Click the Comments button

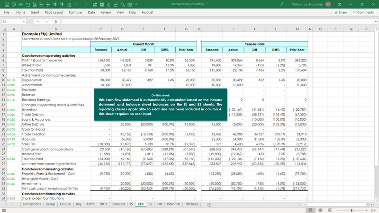coord(363,12)
